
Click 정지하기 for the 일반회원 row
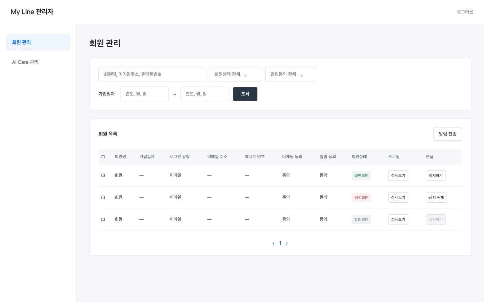coord(436,175)
